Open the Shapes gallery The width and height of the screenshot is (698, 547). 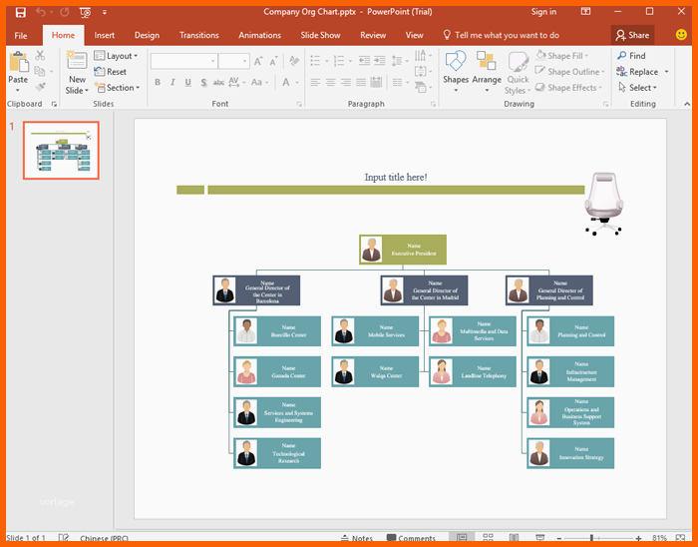456,68
